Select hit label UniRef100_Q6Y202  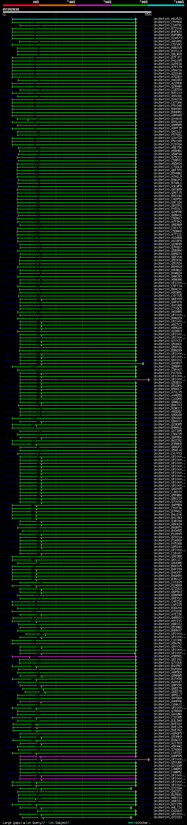tap(168, 360)
